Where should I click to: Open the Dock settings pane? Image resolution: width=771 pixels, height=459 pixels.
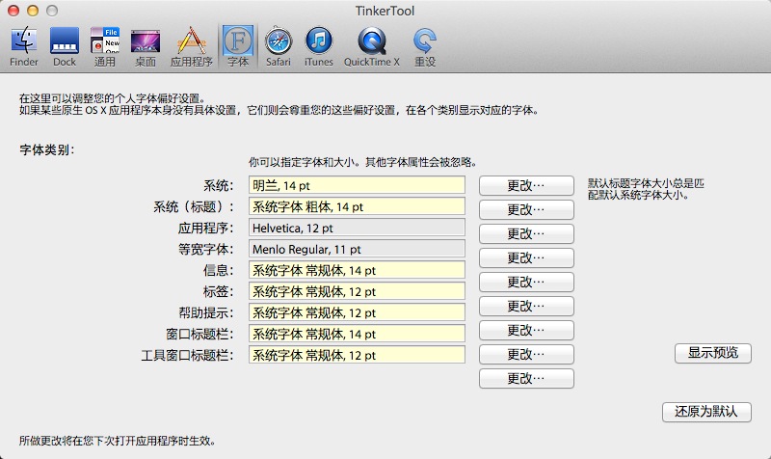pos(65,46)
